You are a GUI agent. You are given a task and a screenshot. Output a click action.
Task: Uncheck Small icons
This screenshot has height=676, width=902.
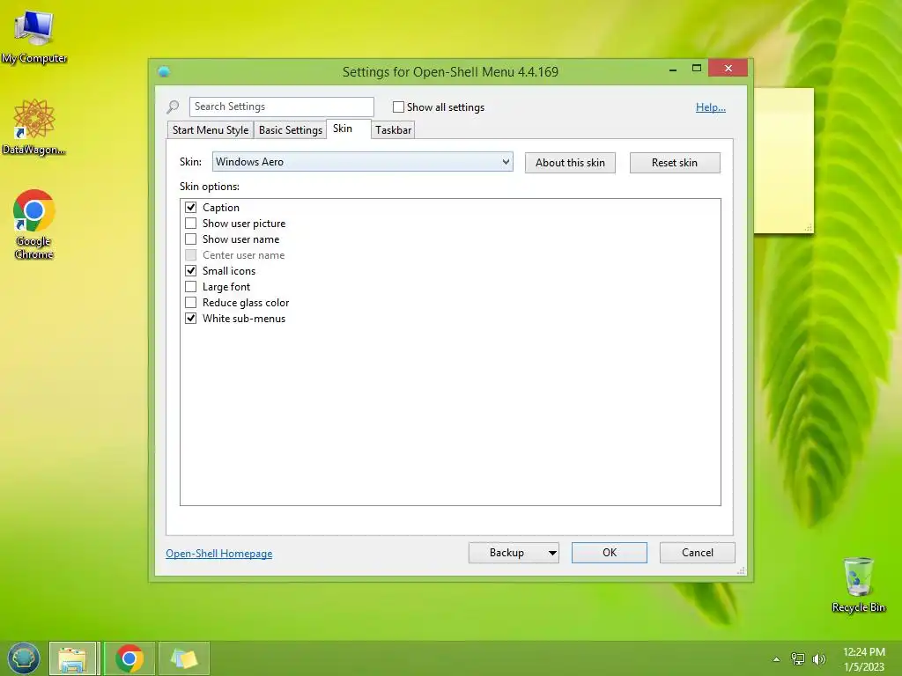191,271
